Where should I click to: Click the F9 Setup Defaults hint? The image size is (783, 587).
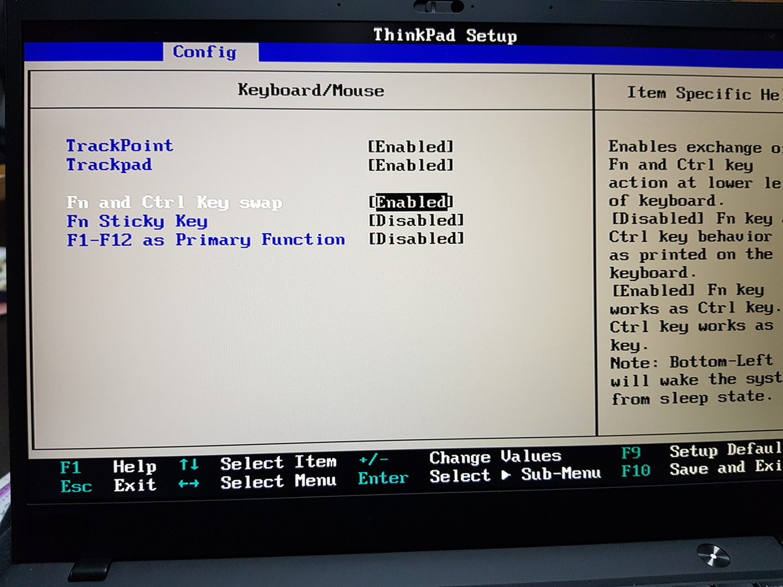tap(701, 451)
